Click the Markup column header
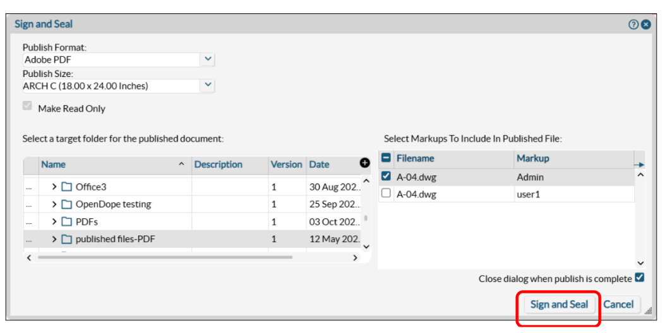The height and width of the screenshot is (333, 665). click(x=574, y=158)
